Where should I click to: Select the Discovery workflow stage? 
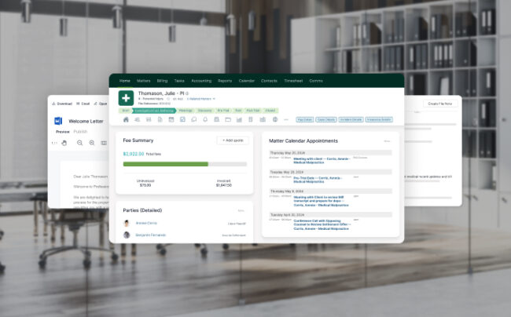click(x=204, y=111)
